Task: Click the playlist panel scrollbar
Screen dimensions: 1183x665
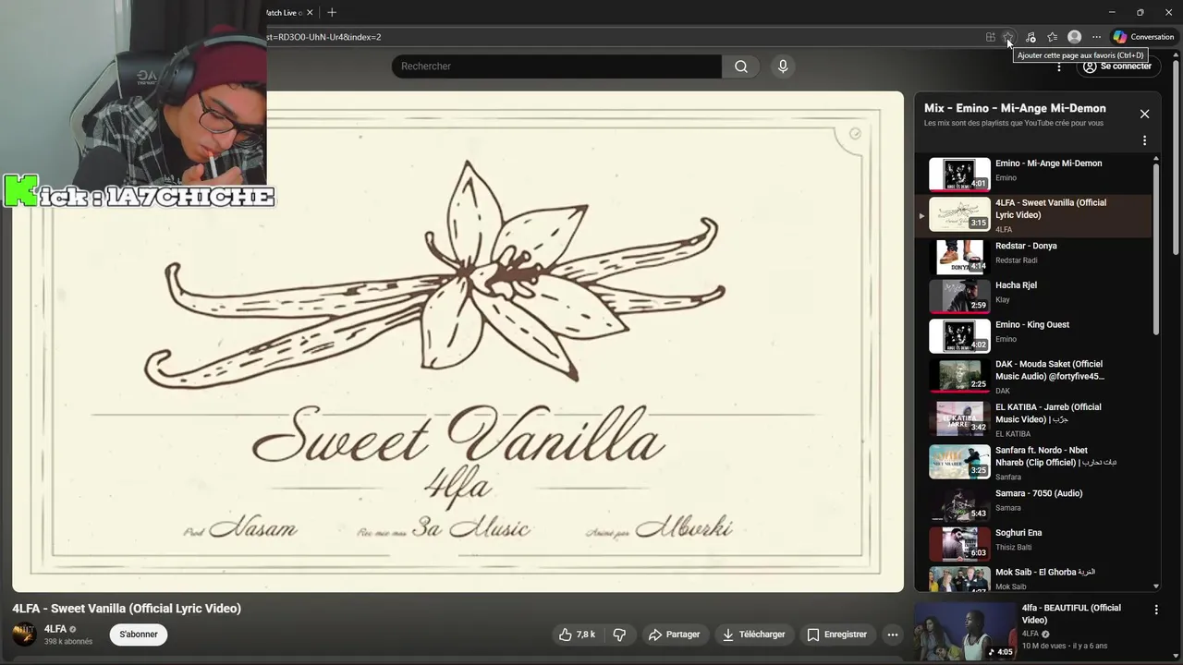Action: pos(1155,249)
